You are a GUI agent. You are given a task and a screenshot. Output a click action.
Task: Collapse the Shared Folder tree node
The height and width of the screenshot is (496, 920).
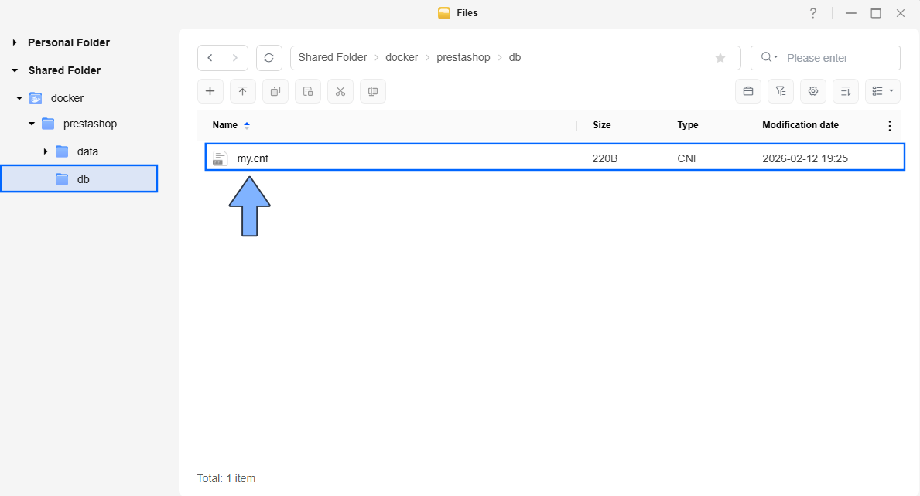pos(15,70)
